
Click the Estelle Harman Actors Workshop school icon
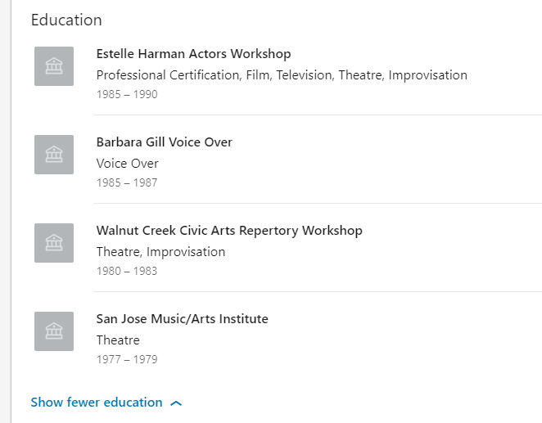54,66
